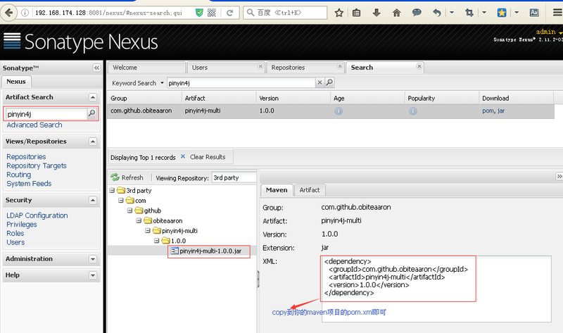The width and height of the screenshot is (563, 333).
Task: Switch to the Repositories tab
Action: (x=305, y=68)
